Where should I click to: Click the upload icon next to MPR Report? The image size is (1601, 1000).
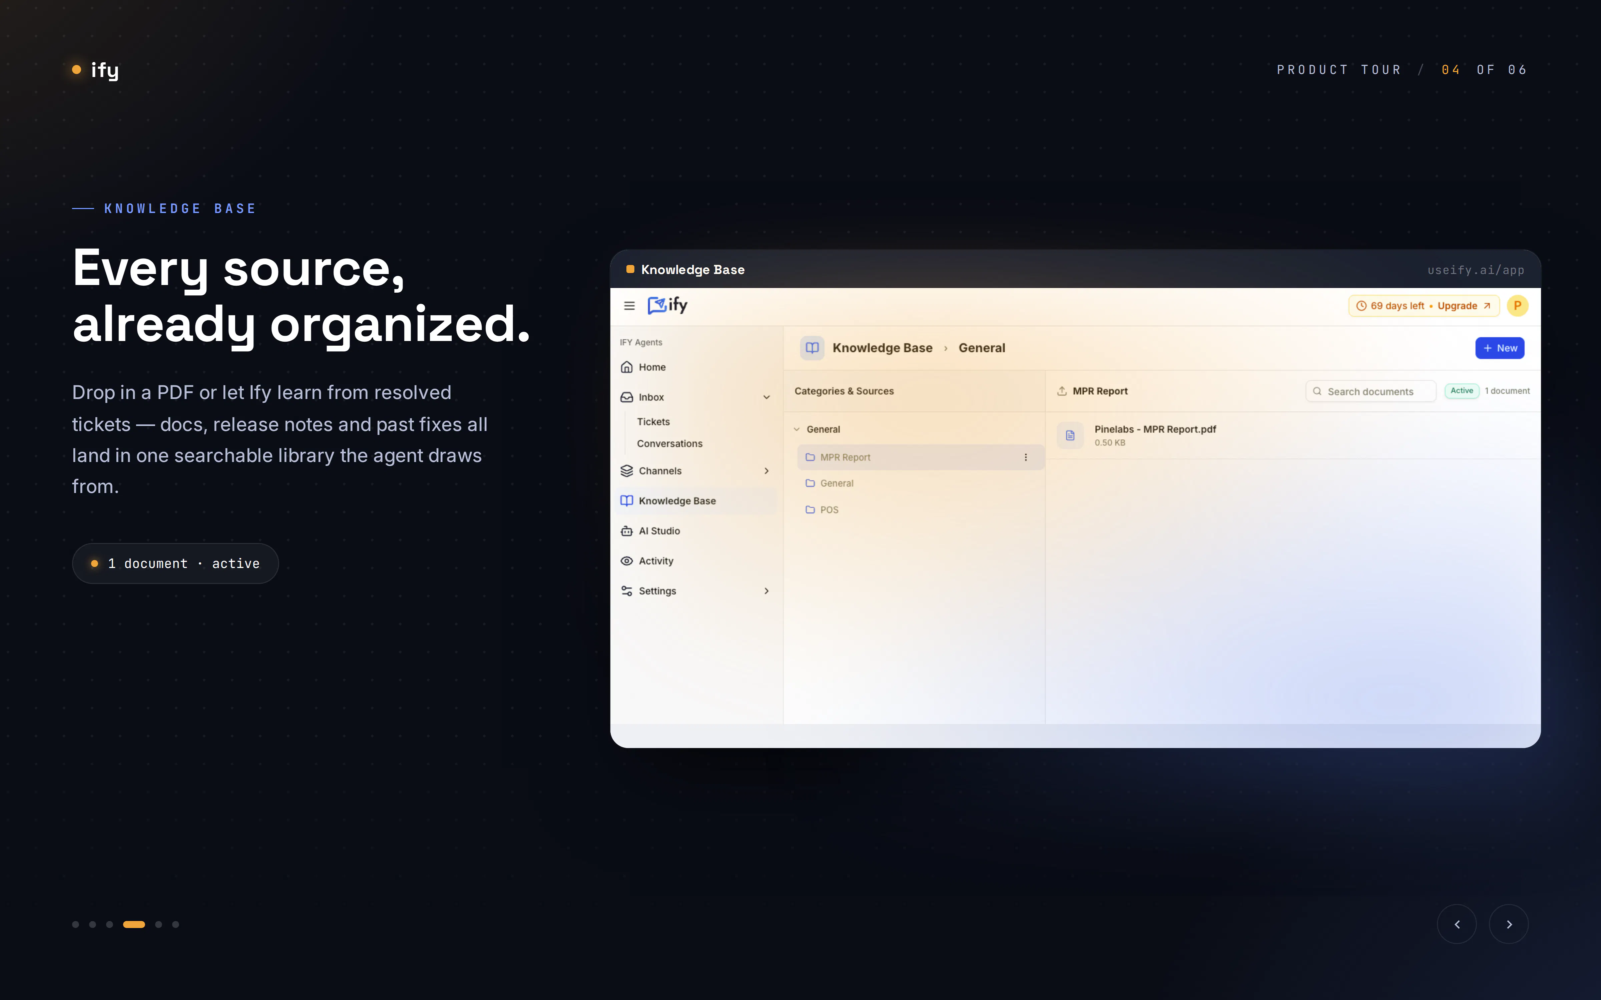[1062, 391]
